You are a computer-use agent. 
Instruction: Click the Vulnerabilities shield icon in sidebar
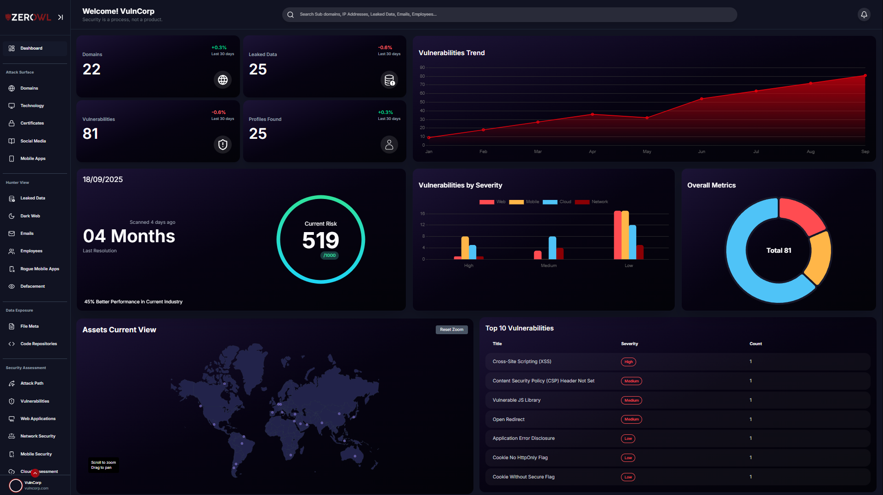[12, 401]
